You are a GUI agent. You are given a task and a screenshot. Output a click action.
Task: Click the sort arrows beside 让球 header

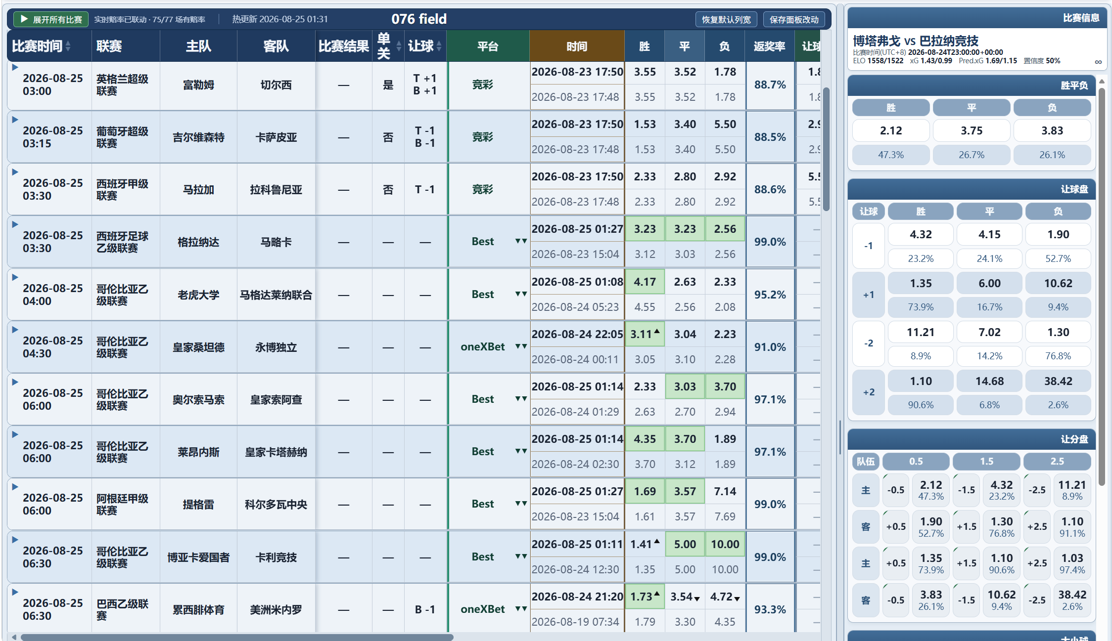439,46
